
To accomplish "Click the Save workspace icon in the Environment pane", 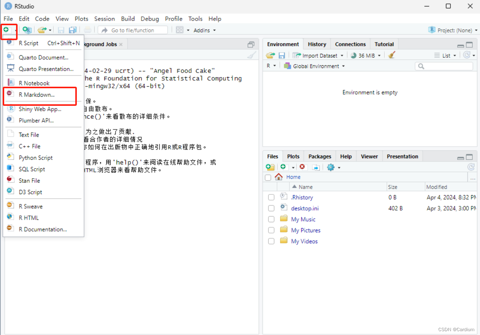I will (x=282, y=55).
